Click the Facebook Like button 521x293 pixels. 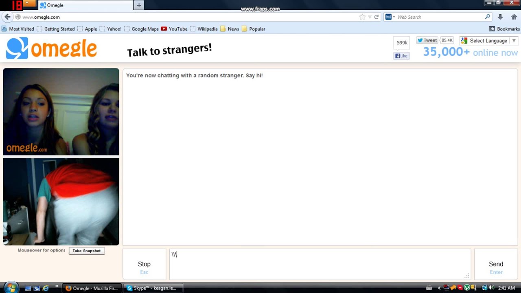[x=401, y=56]
